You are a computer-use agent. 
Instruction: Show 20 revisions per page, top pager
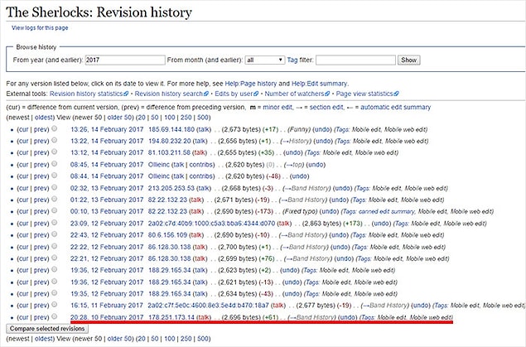141,118
